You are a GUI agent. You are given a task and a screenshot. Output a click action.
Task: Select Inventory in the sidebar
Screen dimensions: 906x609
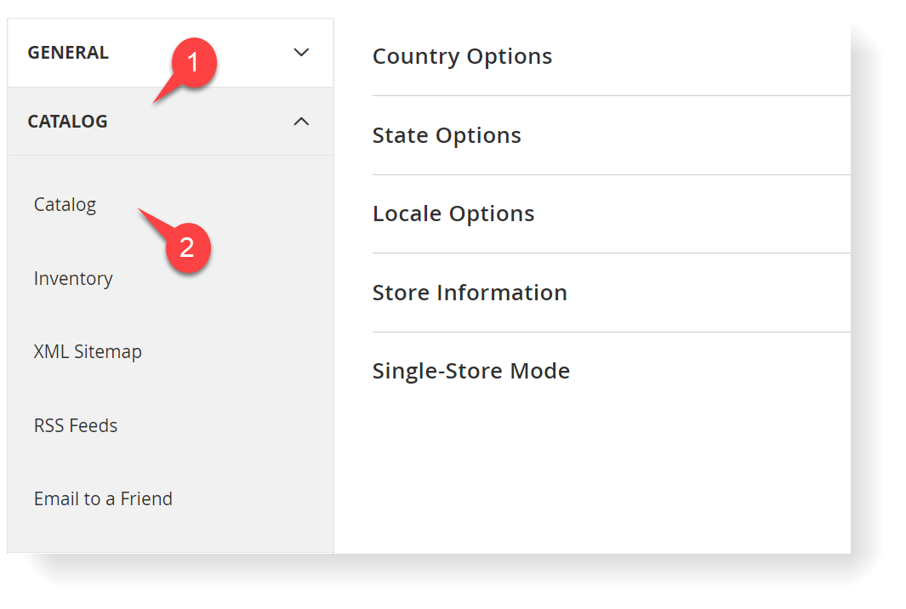[73, 279]
